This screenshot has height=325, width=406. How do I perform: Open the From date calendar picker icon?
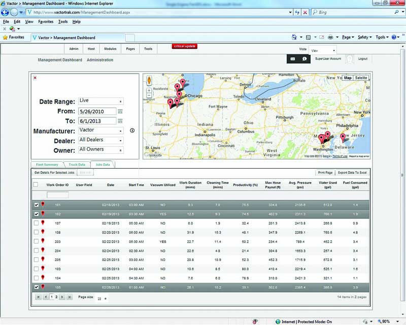click(120, 111)
